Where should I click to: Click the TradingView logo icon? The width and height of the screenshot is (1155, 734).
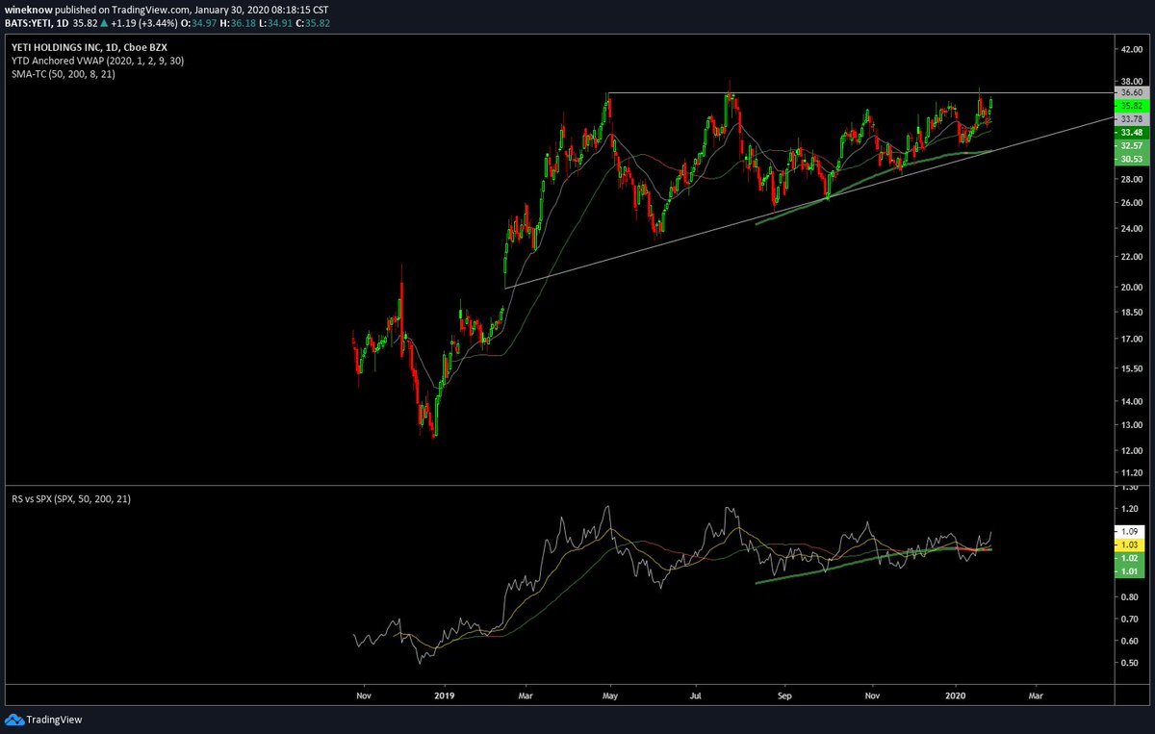point(15,719)
